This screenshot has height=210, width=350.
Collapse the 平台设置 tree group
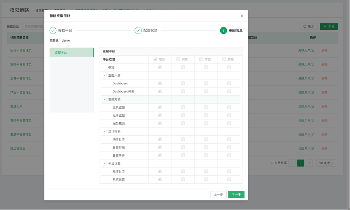[105, 163]
